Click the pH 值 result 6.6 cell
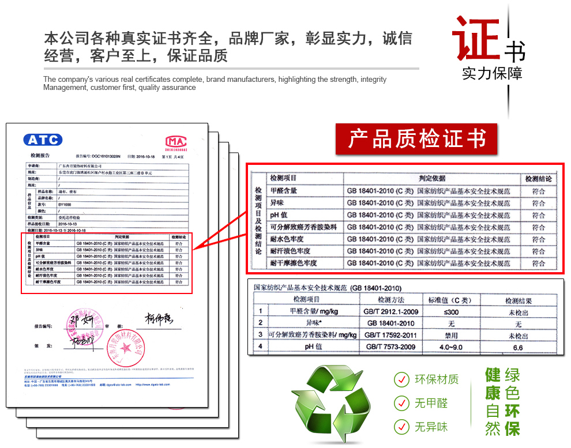Image resolution: width=571 pixels, height=448 pixels. click(517, 348)
